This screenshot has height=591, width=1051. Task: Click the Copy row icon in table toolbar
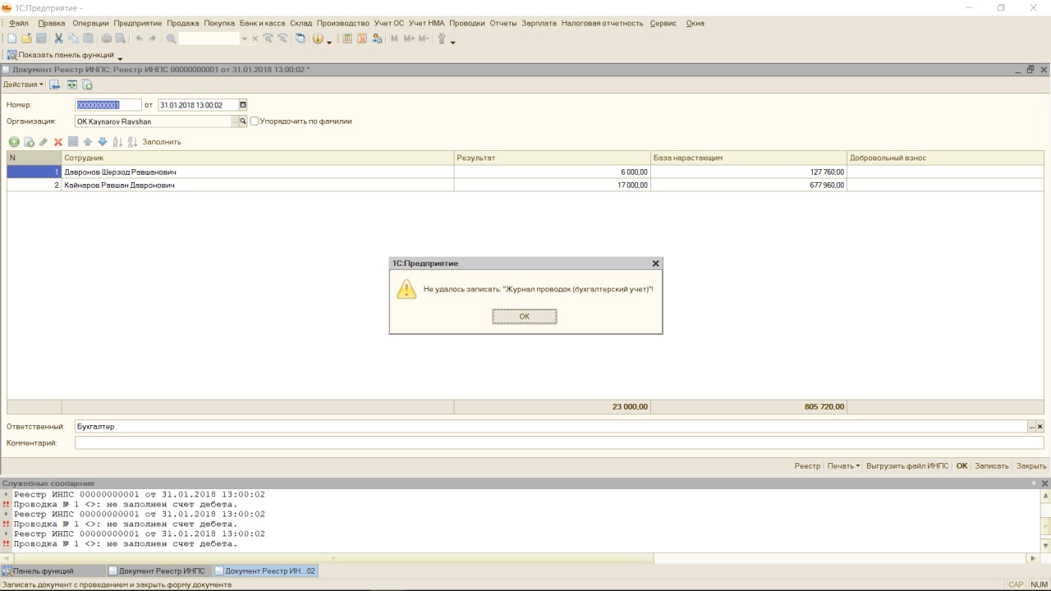29,142
